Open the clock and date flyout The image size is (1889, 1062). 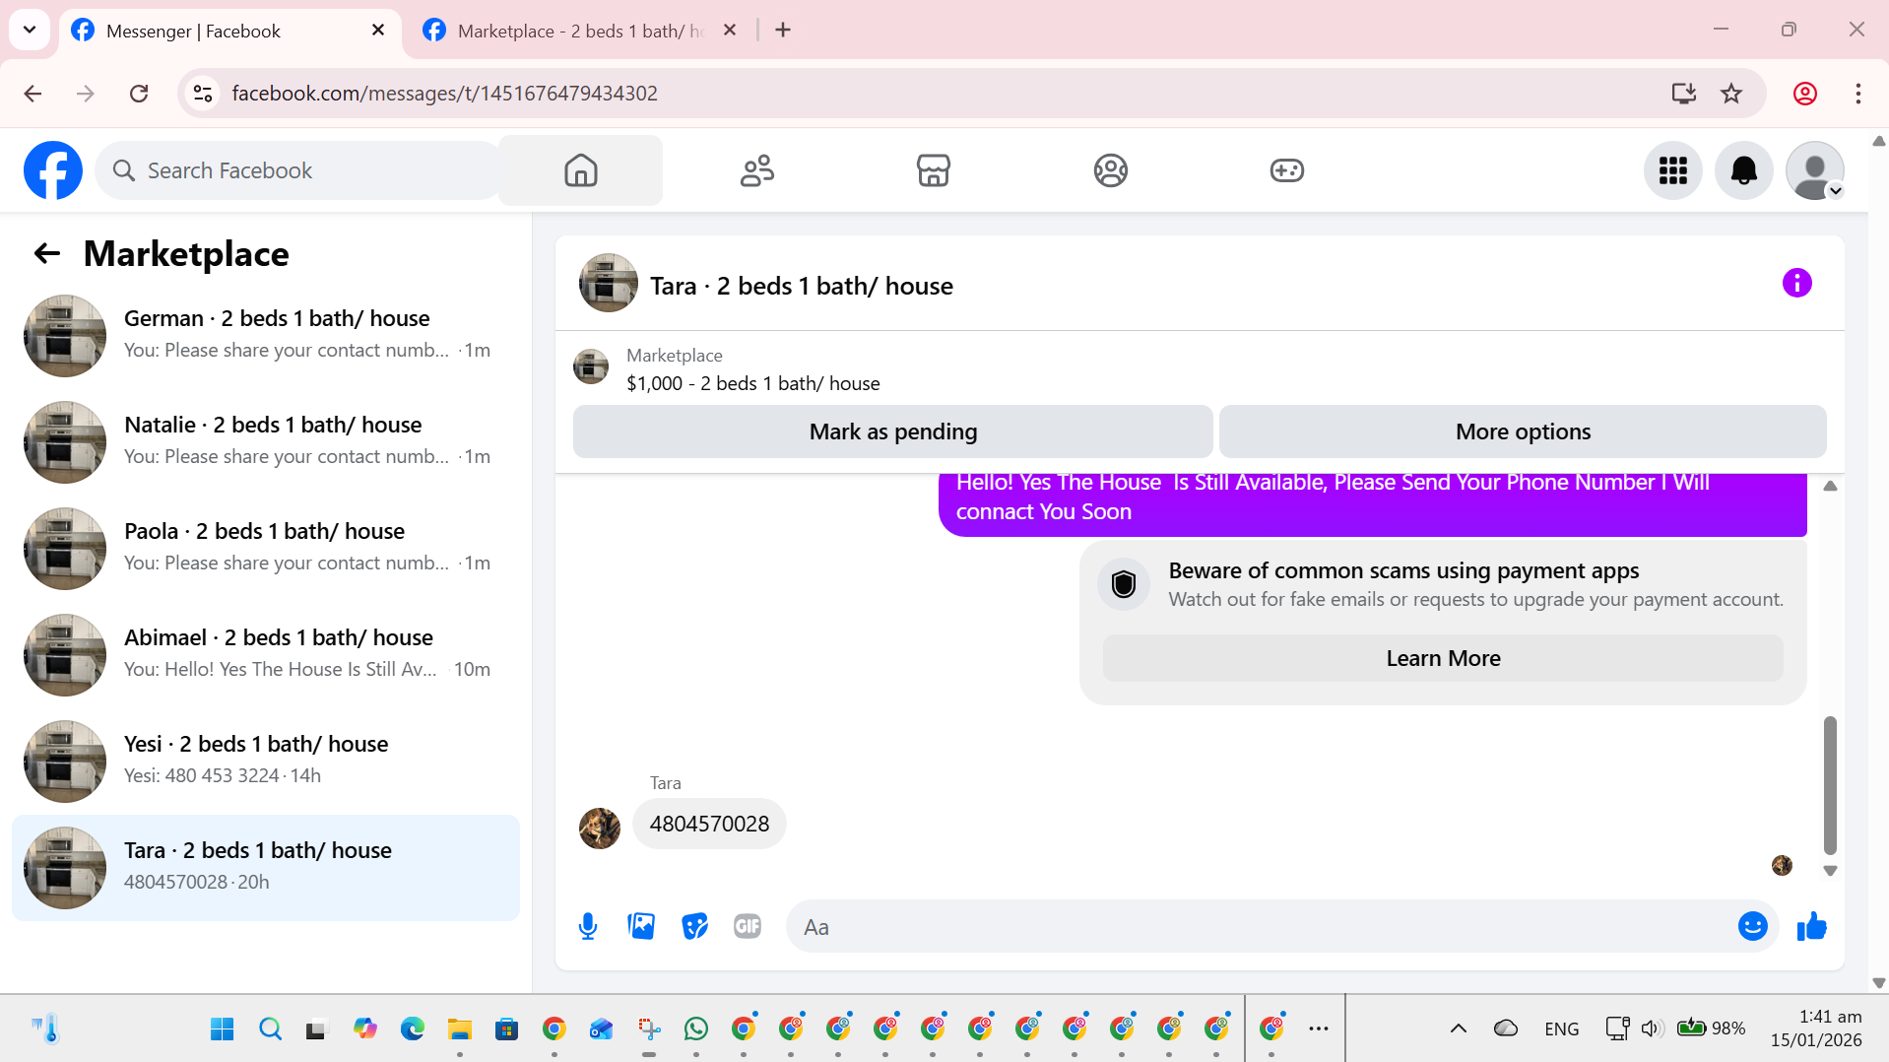tap(1816, 1029)
